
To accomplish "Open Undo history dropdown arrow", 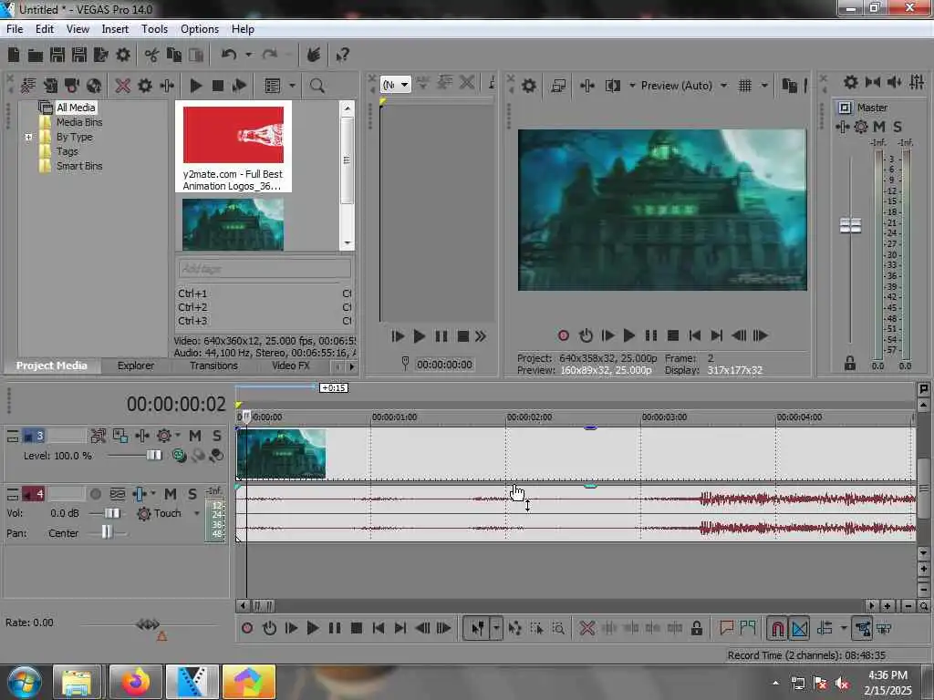I will click(248, 56).
